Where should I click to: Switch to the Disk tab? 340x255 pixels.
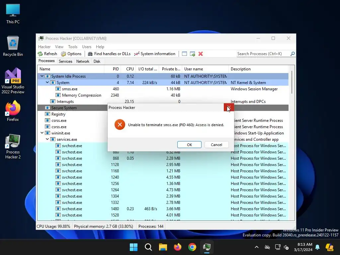(97, 61)
